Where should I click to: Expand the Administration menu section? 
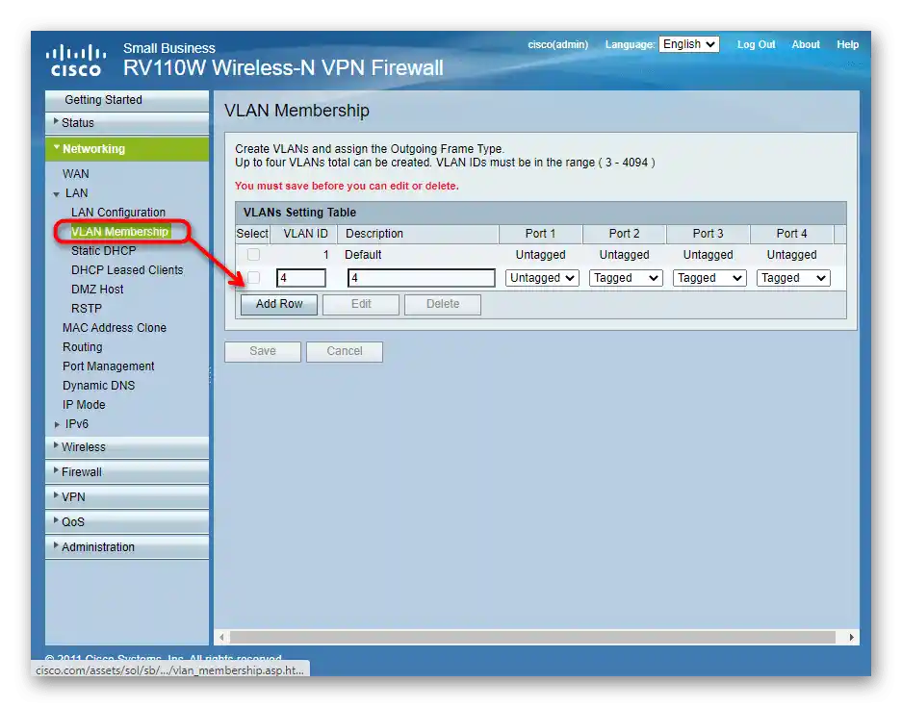coord(127,547)
